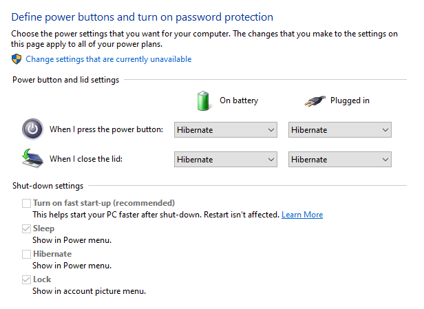Enable the Hibernate checkbox

(26, 254)
